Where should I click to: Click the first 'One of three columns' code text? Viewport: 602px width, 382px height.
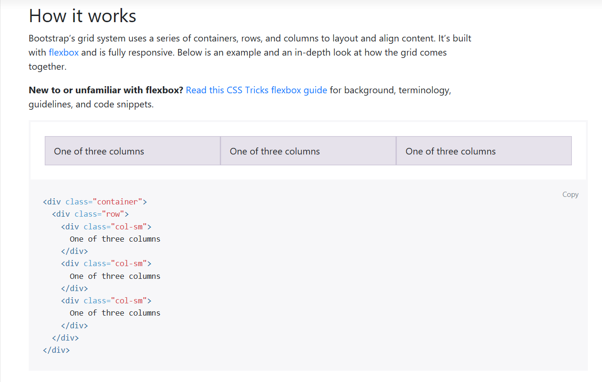pos(115,239)
